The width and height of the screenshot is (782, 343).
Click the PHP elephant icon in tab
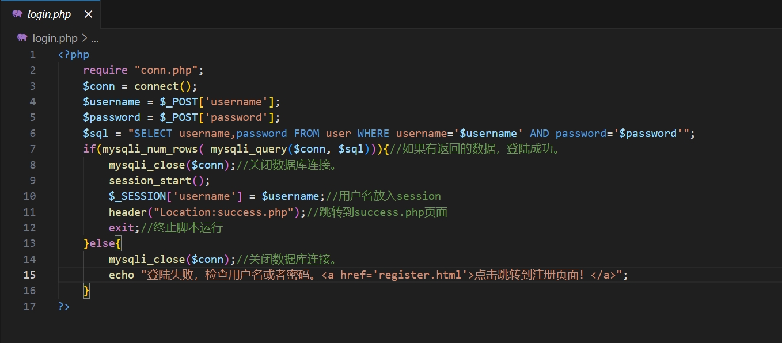[17, 14]
